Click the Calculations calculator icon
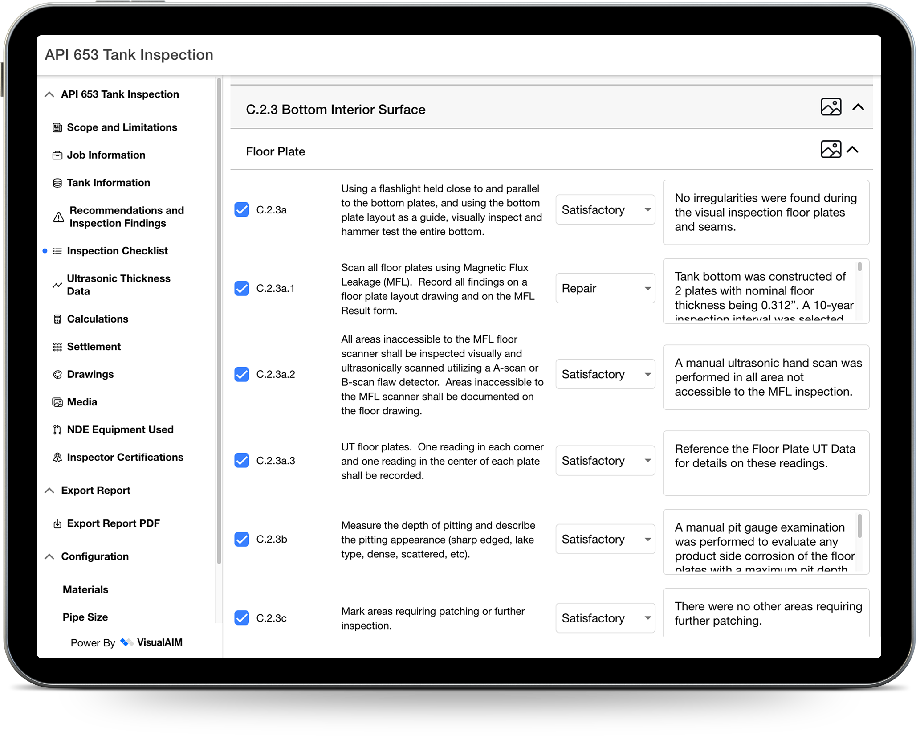The width and height of the screenshot is (916, 736). (57, 319)
